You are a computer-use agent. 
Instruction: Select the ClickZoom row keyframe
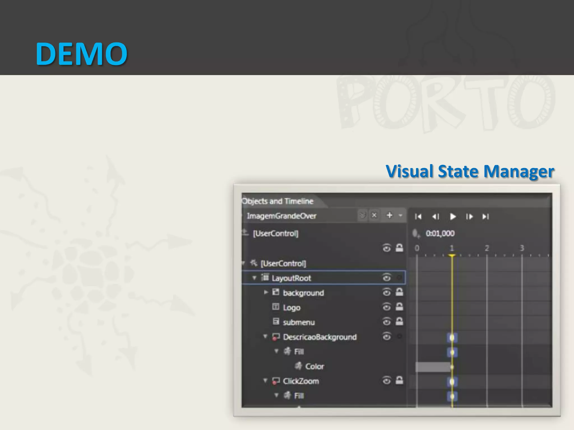[452, 382]
